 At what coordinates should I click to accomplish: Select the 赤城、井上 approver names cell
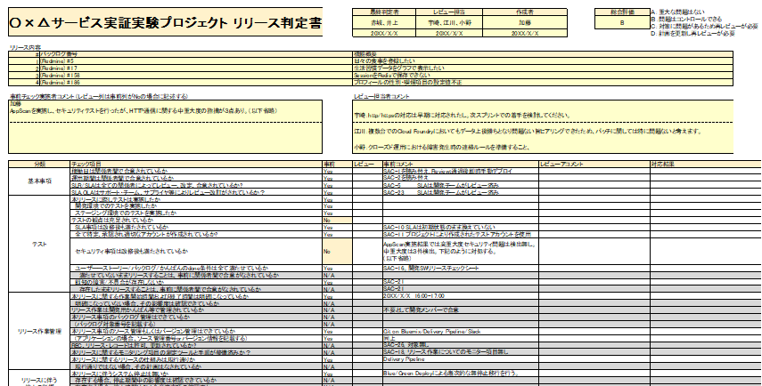pyautogui.click(x=384, y=22)
